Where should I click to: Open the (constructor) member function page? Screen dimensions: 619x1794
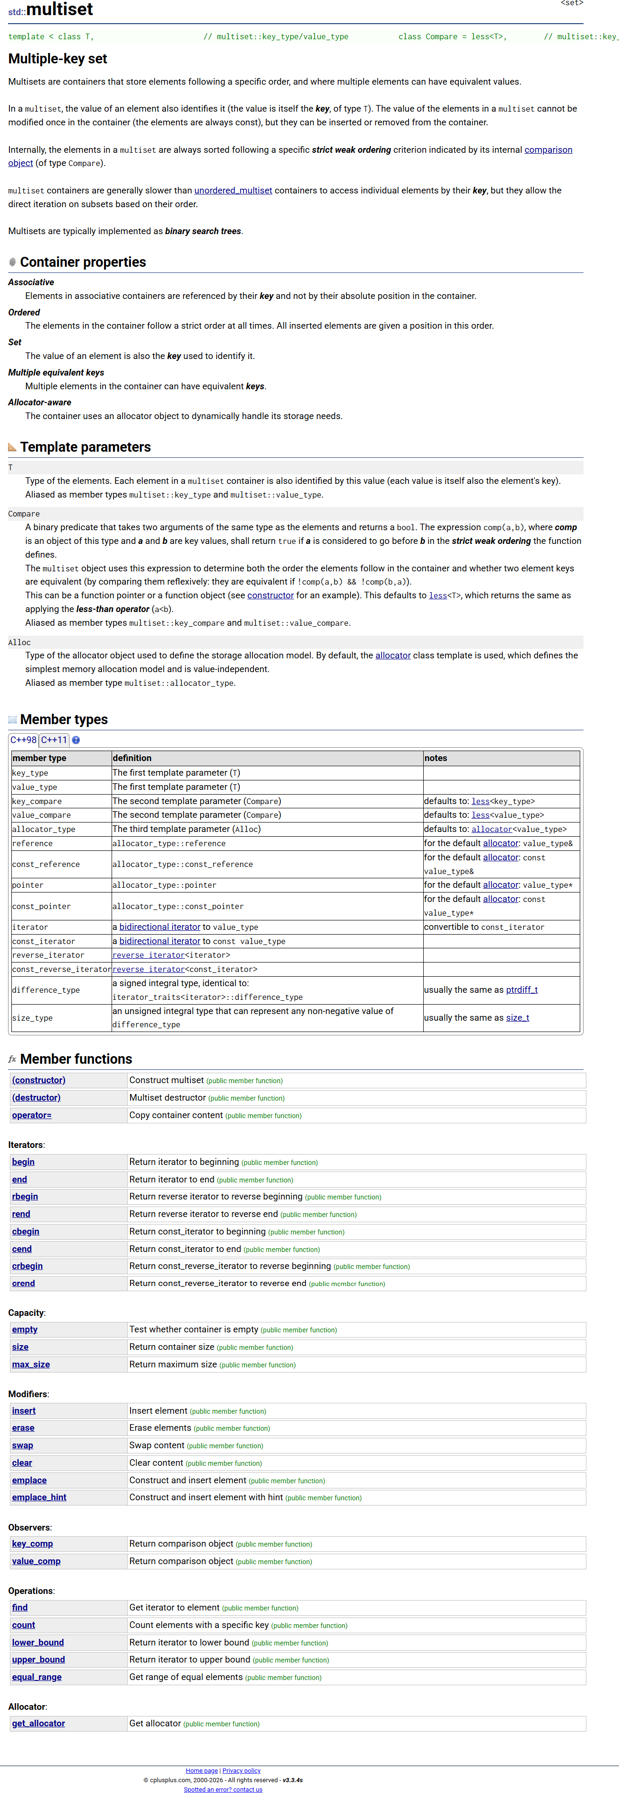39,1080
